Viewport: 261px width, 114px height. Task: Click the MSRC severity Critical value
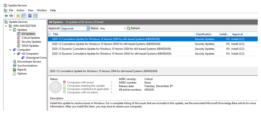(148, 79)
